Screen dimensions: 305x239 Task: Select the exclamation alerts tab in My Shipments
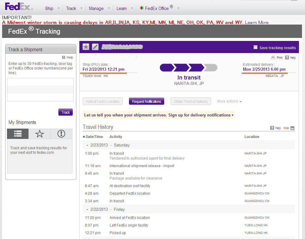pyautogui.click(x=61, y=134)
